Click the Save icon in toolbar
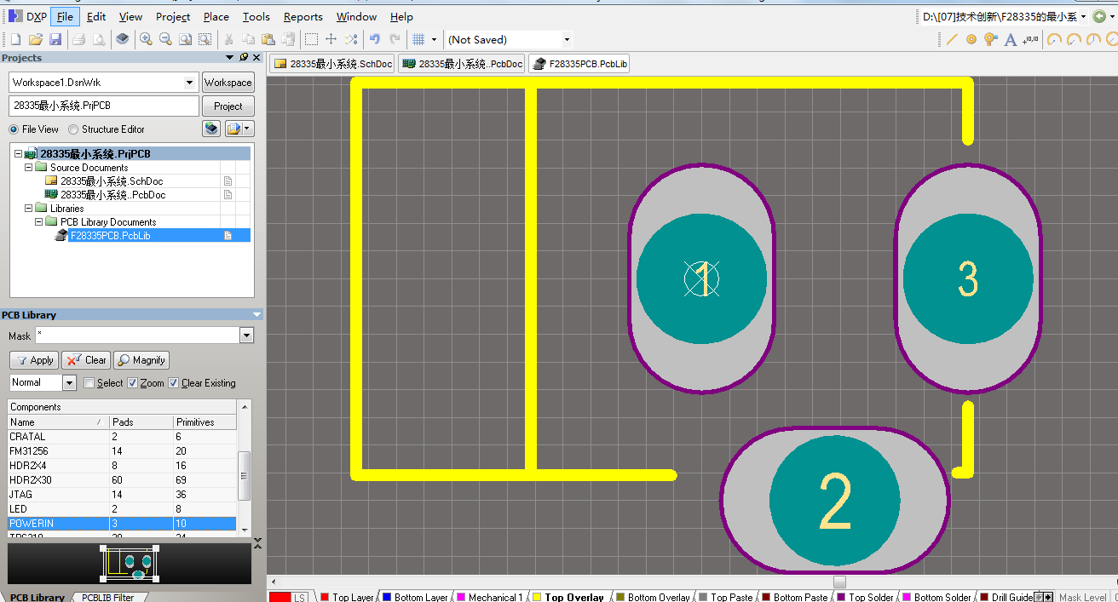The image size is (1118, 602). pos(55,39)
